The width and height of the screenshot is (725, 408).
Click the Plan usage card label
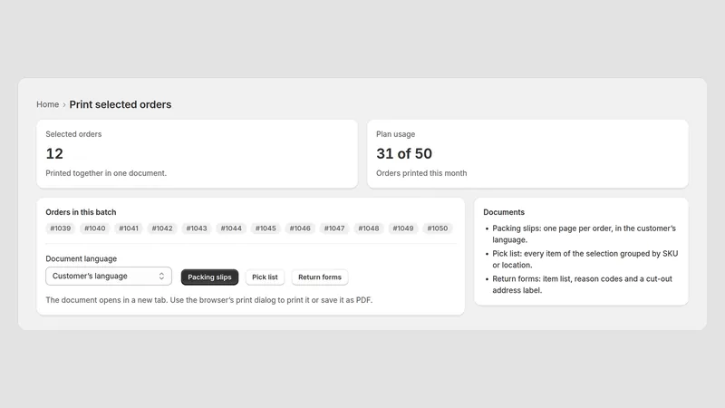(x=395, y=134)
